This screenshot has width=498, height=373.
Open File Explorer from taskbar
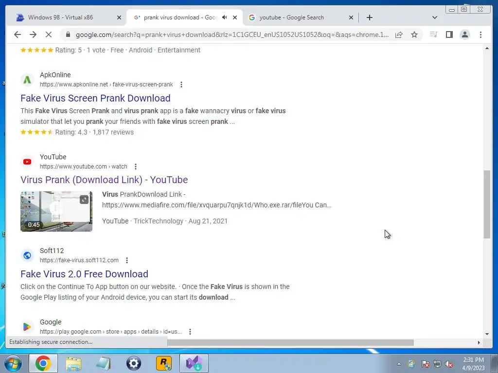pos(73,363)
